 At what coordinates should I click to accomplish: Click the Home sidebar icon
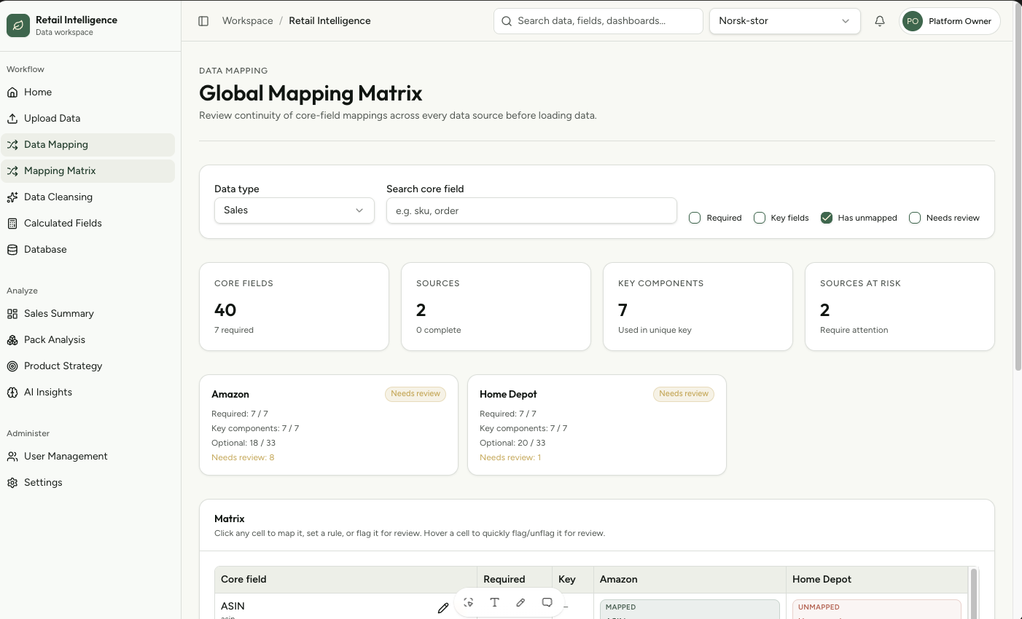point(12,92)
